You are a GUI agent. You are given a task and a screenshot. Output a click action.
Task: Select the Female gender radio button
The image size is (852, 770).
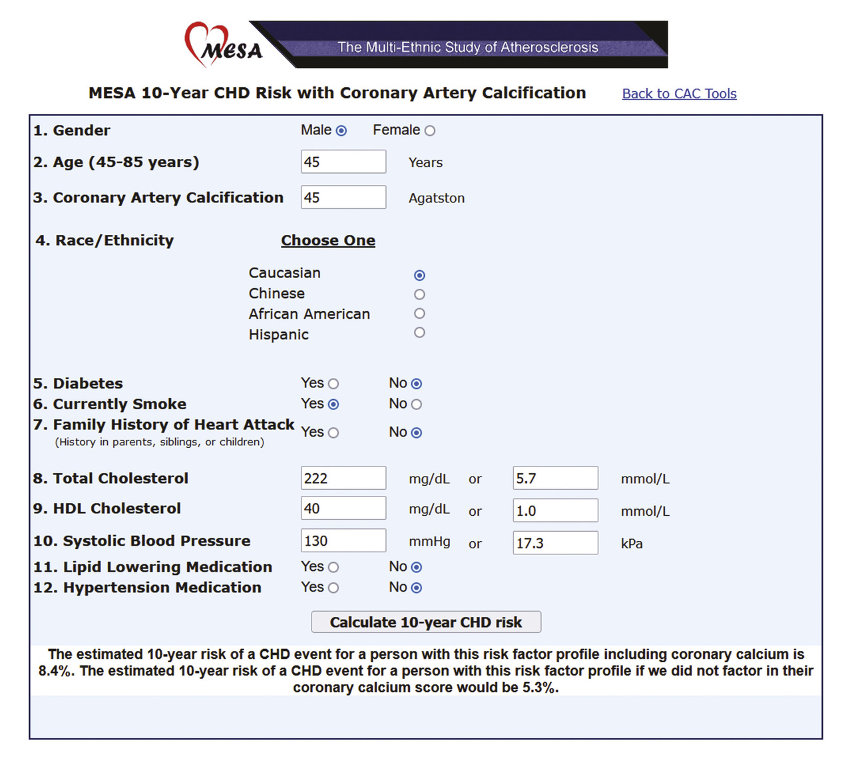430,131
